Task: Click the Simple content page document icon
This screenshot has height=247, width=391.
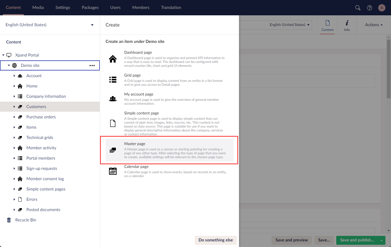Action: click(113, 123)
